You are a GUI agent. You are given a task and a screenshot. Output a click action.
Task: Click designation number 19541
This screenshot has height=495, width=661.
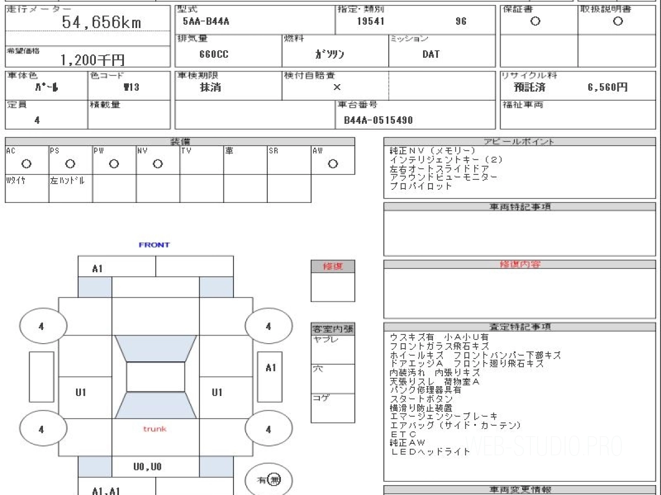coord(371,21)
